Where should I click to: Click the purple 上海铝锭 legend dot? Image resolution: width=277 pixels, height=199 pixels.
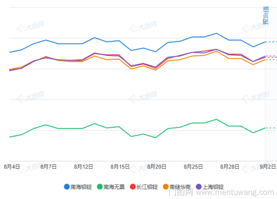pyautogui.click(x=199, y=187)
